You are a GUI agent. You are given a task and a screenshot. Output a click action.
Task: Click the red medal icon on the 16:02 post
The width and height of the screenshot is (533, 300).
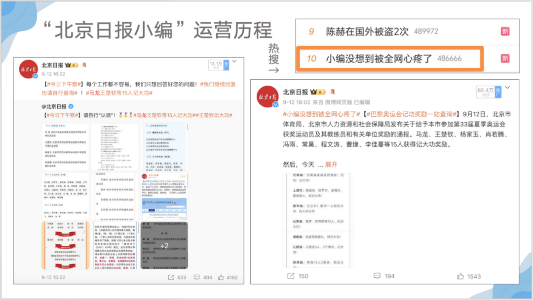pos(84,65)
